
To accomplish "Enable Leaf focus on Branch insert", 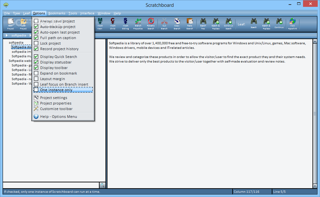I will 36,84.
